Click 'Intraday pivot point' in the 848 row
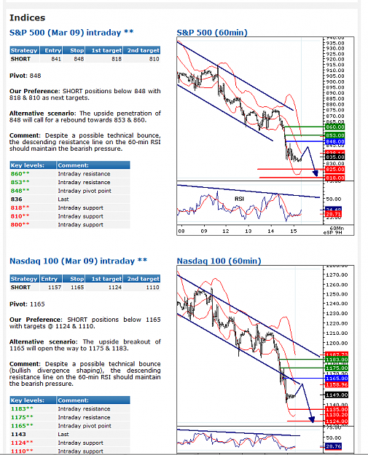 click(85, 191)
